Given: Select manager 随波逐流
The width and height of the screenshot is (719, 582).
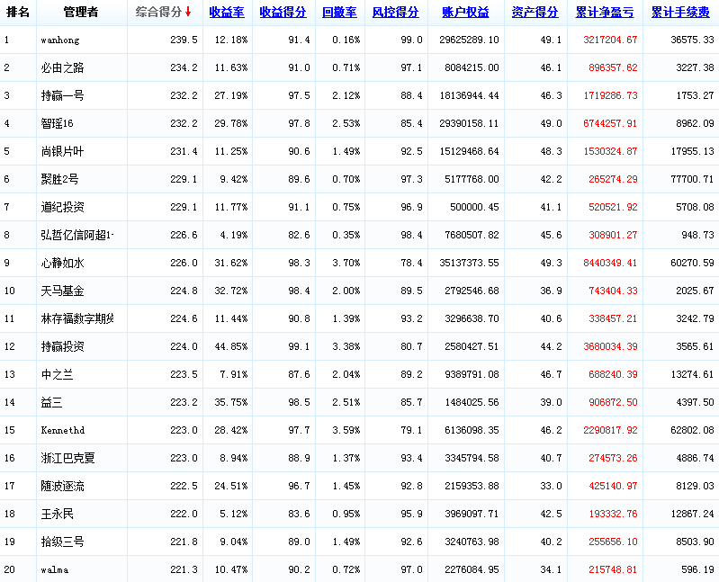Looking at the screenshot, I should coord(62,486).
